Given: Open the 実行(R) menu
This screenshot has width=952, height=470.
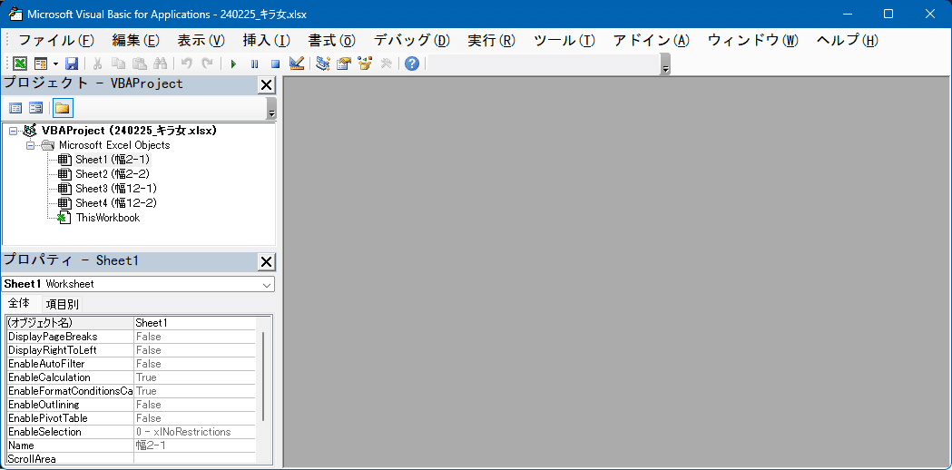Looking at the screenshot, I should pyautogui.click(x=491, y=41).
